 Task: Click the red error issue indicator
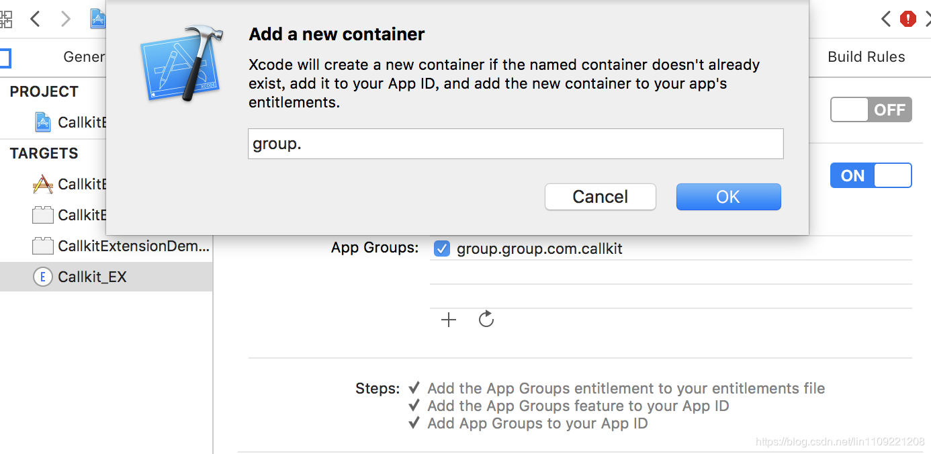[x=908, y=19]
